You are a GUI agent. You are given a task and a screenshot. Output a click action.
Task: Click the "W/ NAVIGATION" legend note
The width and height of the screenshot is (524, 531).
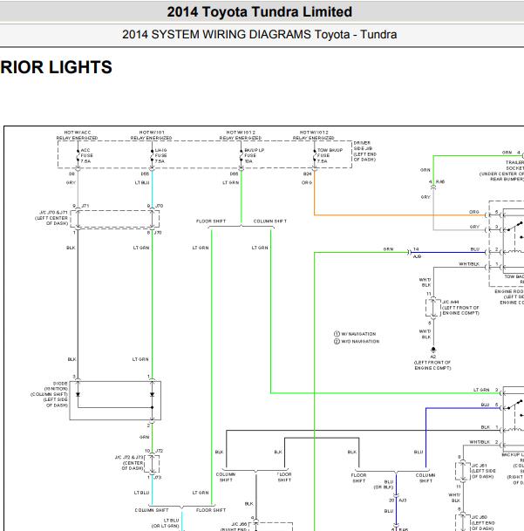click(x=355, y=334)
